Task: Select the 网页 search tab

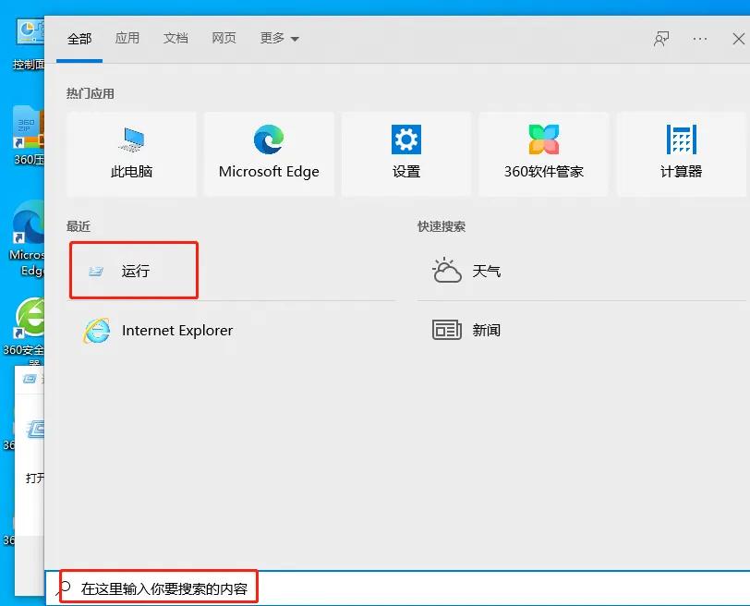Action: (x=224, y=38)
